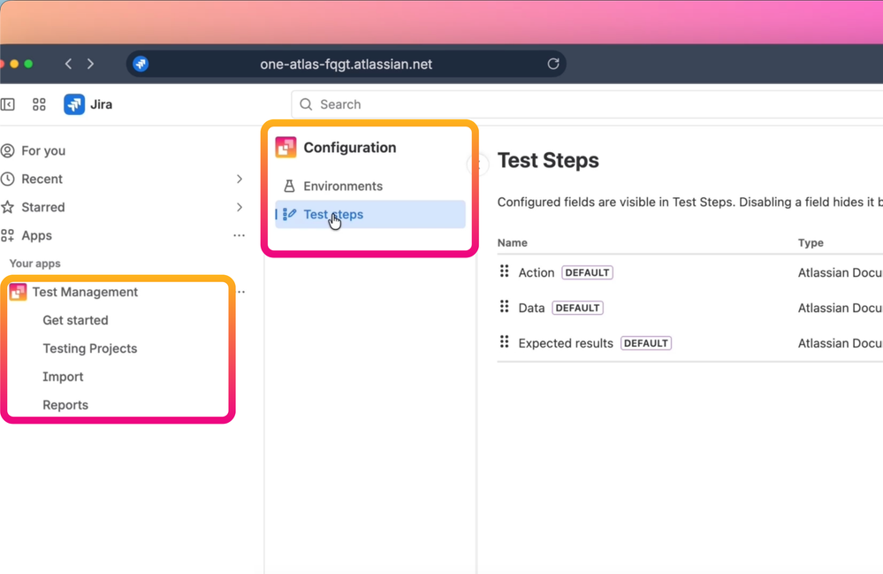Click the Expected results field name
Screen dimensions: 883x574
[566, 343]
